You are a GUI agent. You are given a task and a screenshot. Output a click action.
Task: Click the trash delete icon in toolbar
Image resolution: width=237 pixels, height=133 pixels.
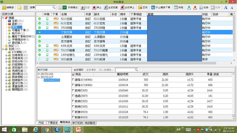[x=26, y=8]
